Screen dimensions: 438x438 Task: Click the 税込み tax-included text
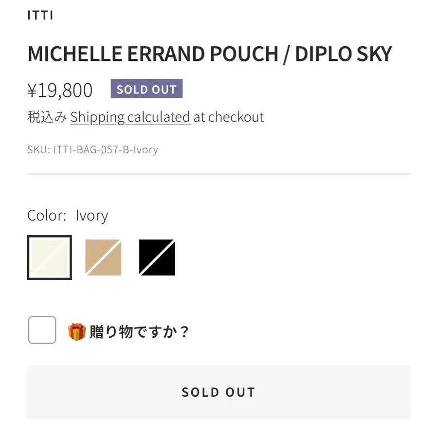(x=47, y=117)
